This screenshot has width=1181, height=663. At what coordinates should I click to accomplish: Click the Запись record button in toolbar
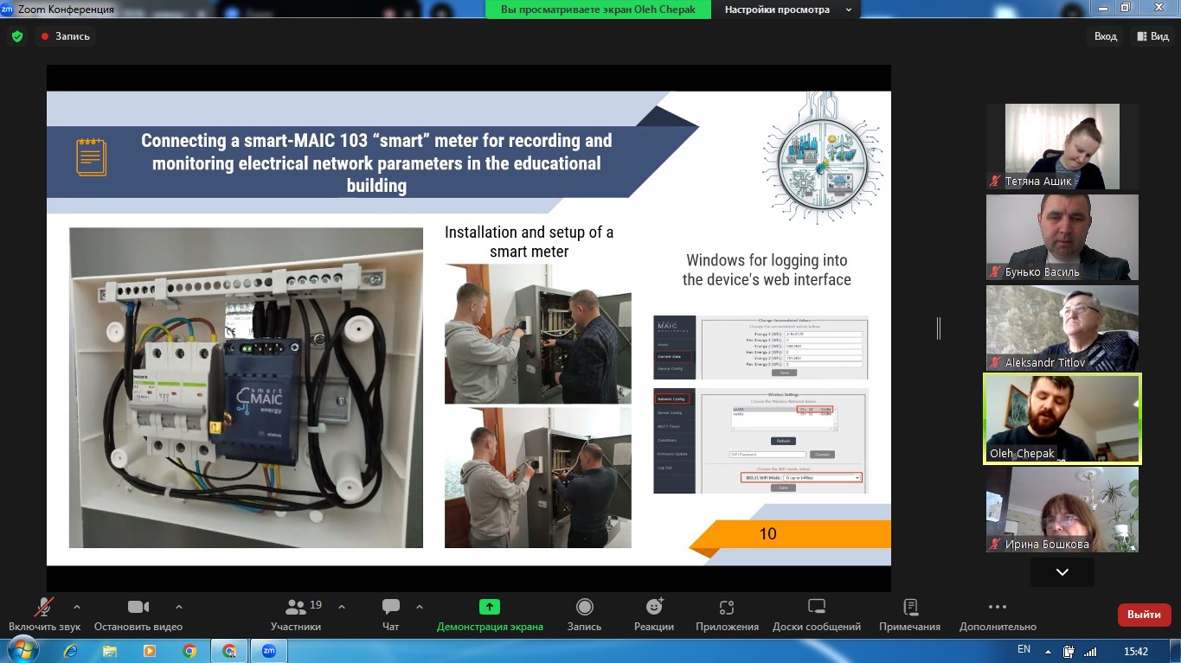pos(585,614)
